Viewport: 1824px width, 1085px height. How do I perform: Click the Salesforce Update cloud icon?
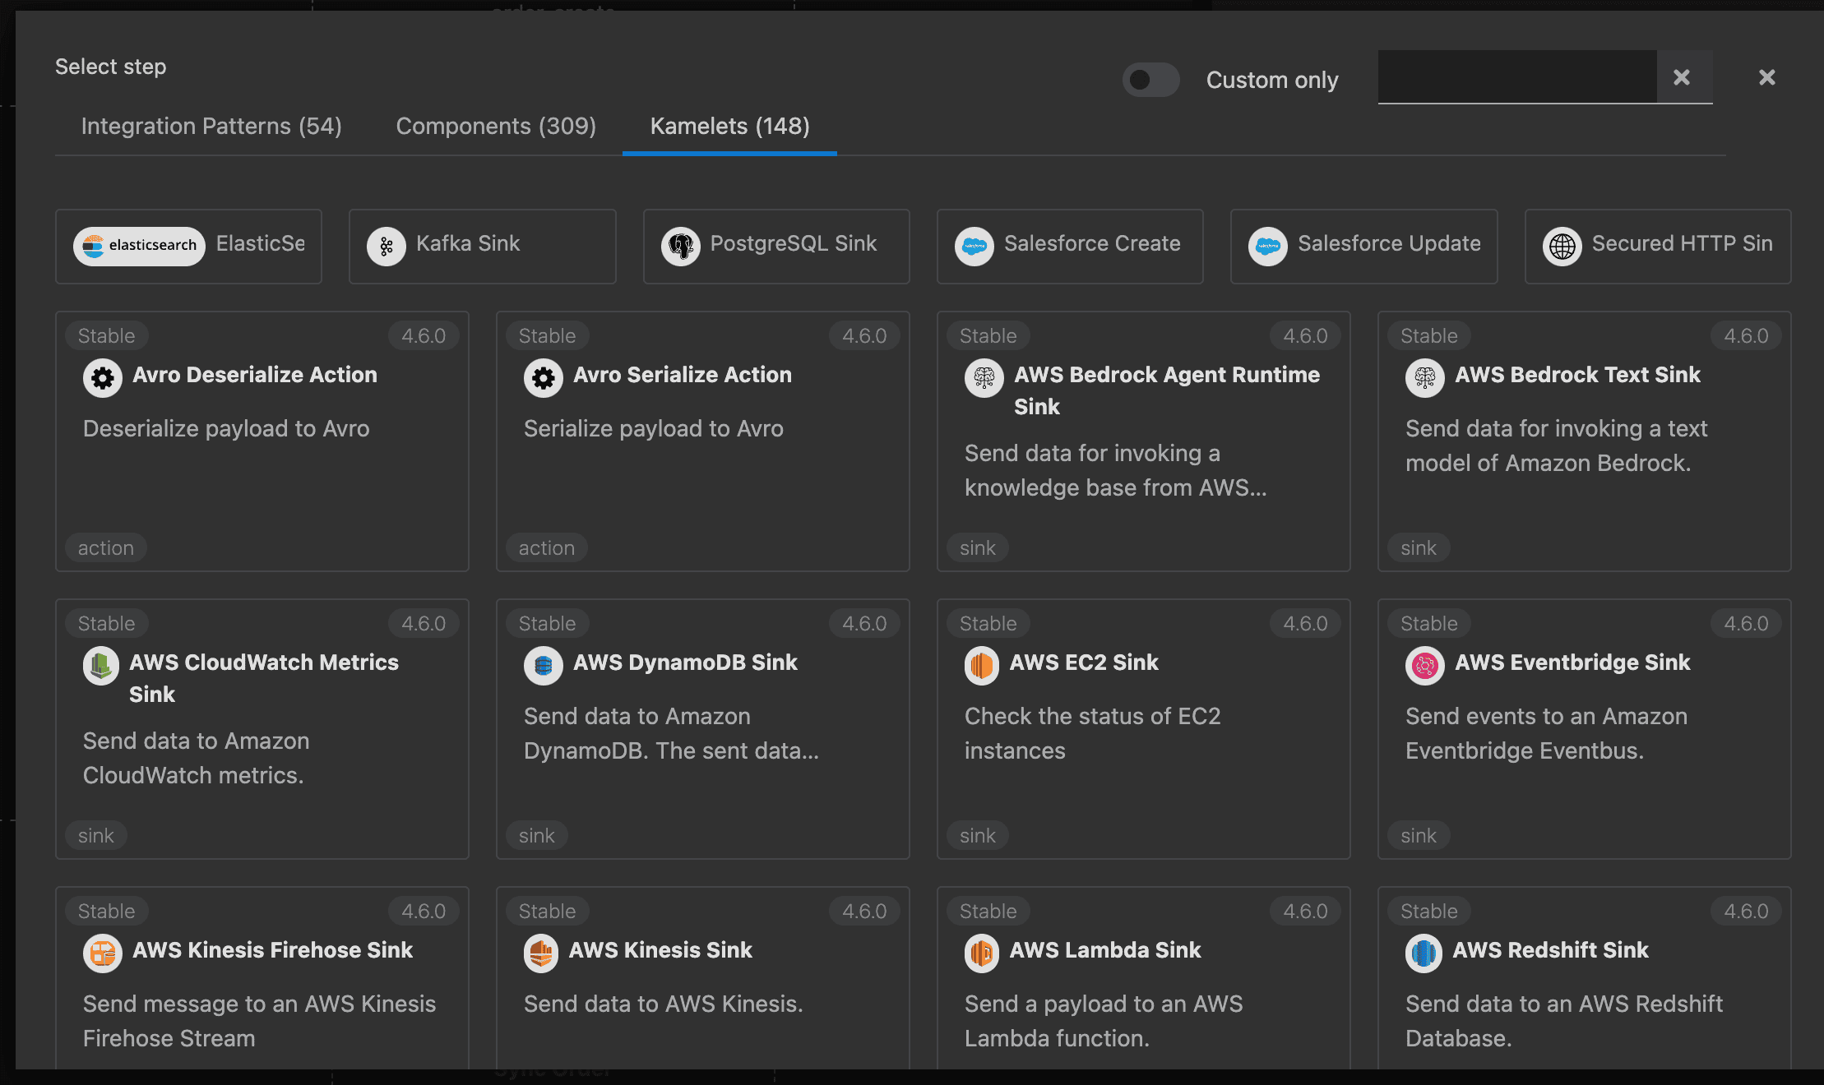click(x=1268, y=246)
